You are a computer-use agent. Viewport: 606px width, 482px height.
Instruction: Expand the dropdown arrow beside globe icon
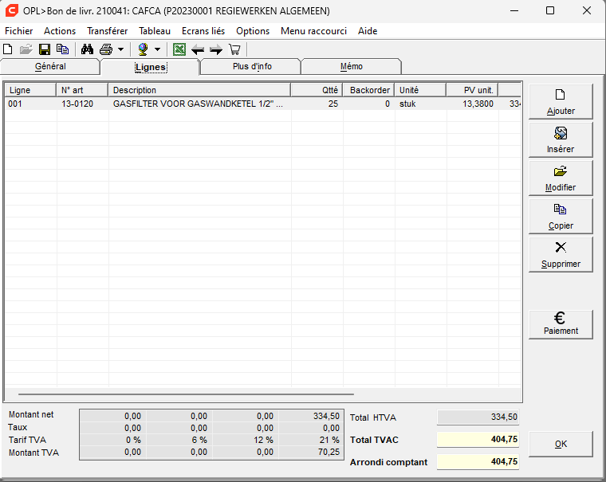point(157,49)
